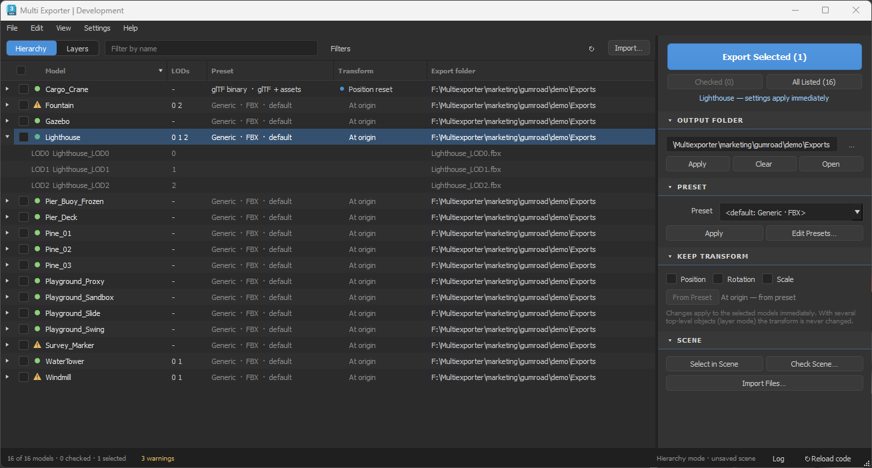
Task: Click the warning icon on Survey_Marker row
Action: pos(37,345)
